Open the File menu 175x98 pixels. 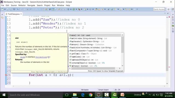point(2,5)
